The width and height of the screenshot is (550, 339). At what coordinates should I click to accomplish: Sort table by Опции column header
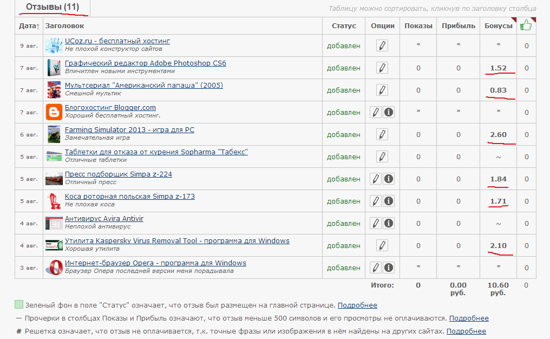pyautogui.click(x=382, y=26)
